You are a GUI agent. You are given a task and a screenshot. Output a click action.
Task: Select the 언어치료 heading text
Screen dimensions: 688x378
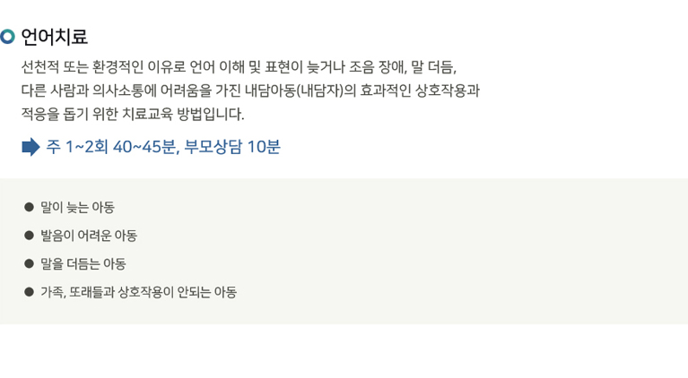(x=55, y=37)
